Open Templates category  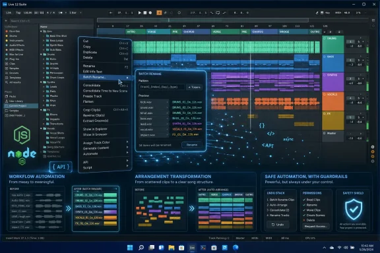(x=15, y=78)
